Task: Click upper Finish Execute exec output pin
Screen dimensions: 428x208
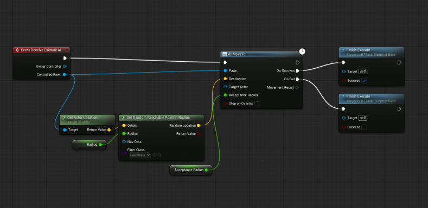Action: (x=399, y=62)
